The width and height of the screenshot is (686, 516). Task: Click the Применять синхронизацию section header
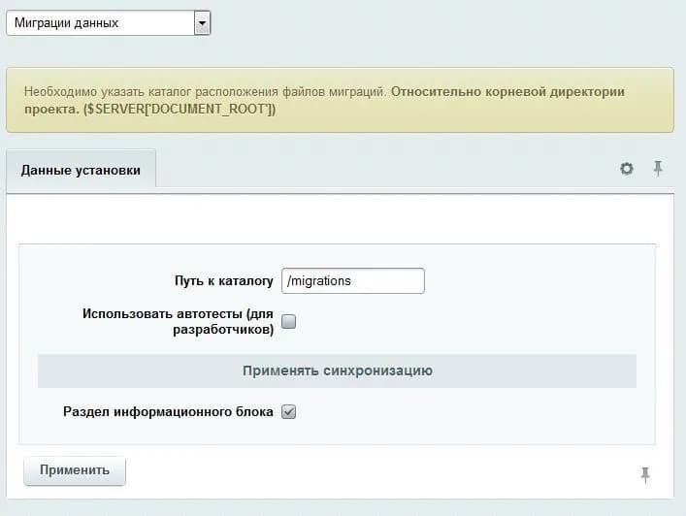tap(338, 371)
